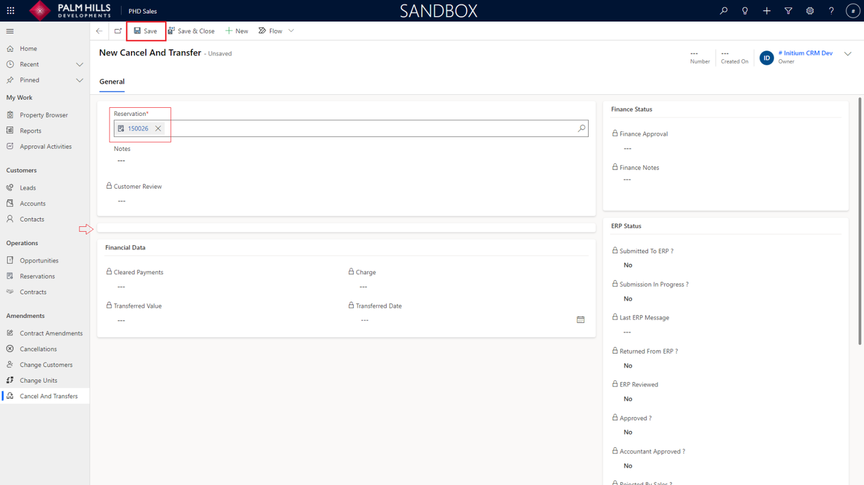
Task: Open the Transferred Date calendar picker
Action: click(x=581, y=320)
